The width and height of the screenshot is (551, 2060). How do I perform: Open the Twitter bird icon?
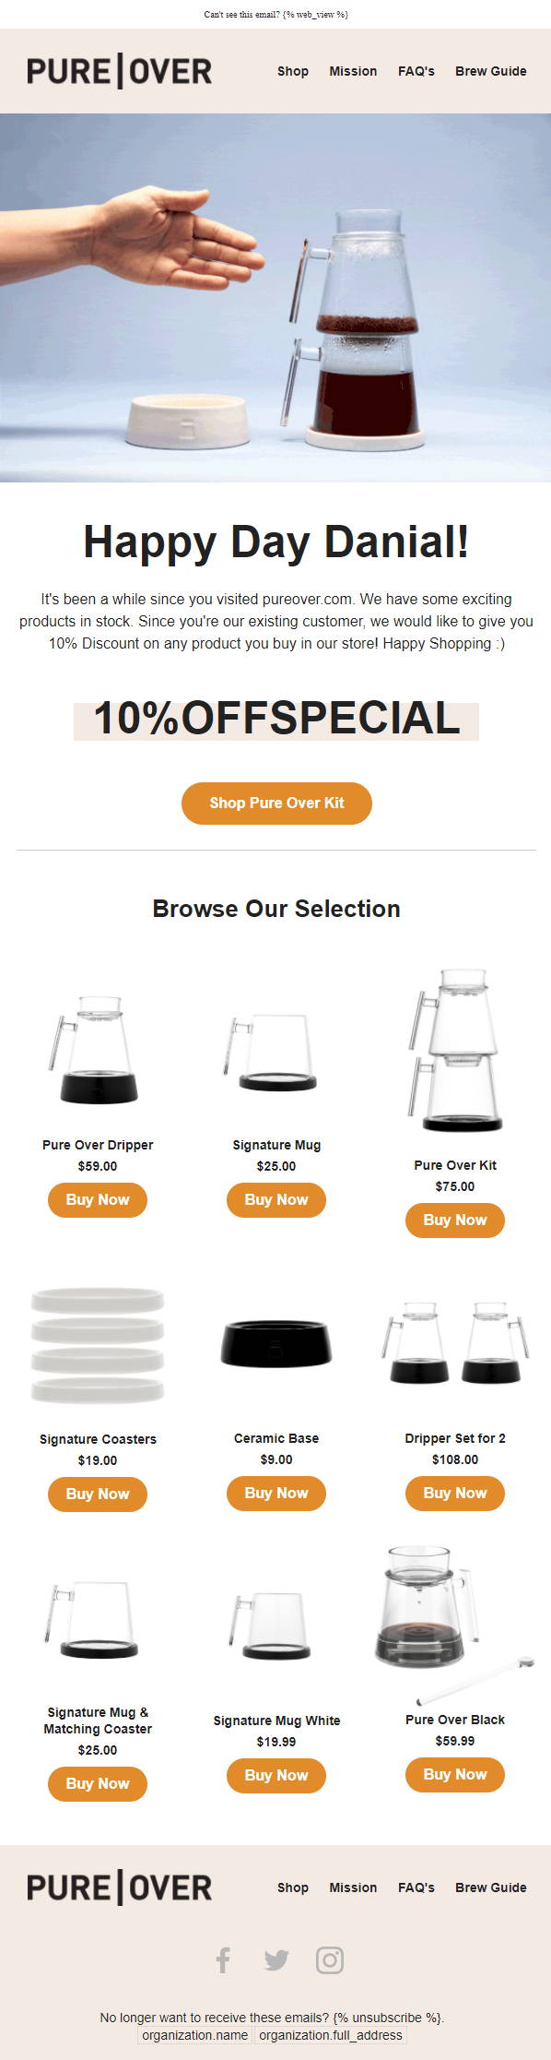point(276,1960)
